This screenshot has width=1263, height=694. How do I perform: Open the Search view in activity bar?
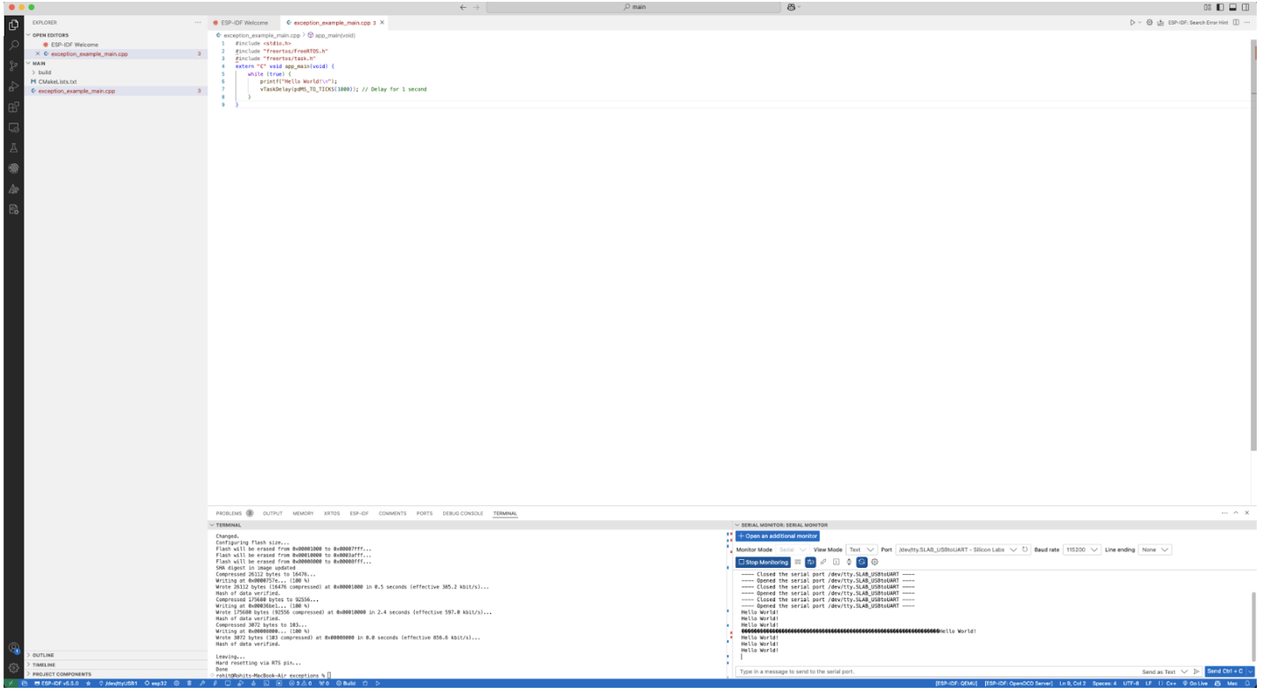(x=13, y=45)
